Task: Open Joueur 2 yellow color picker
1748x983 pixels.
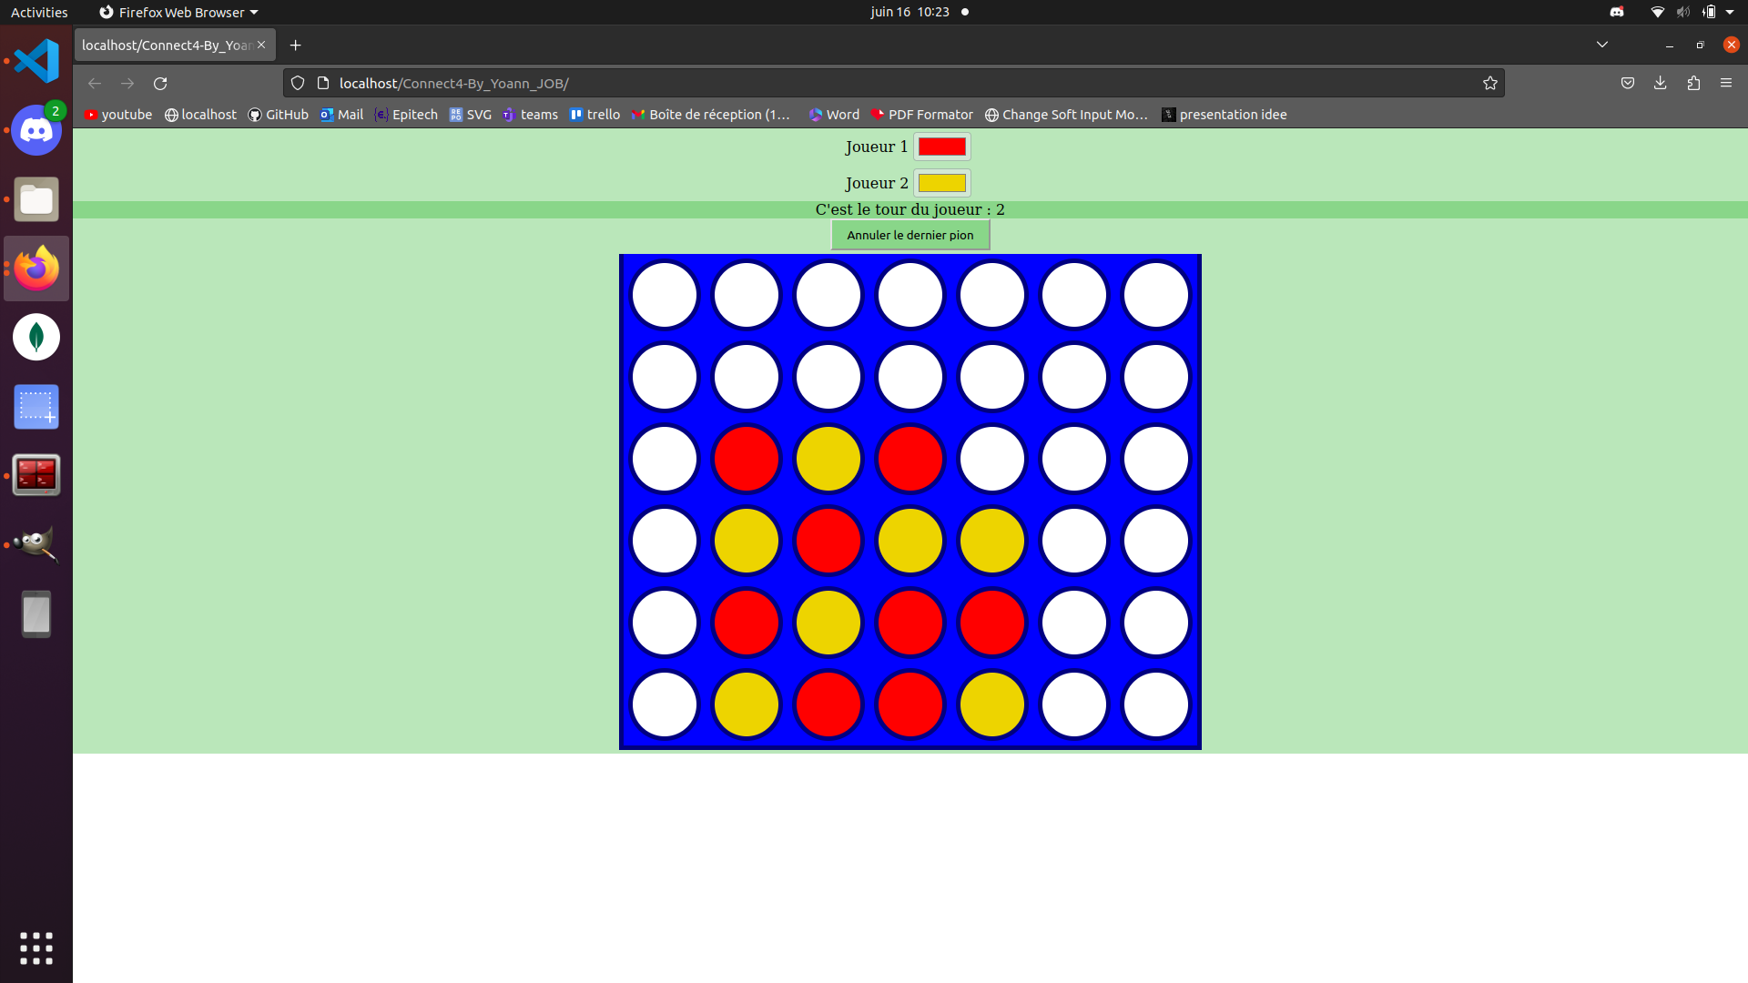Action: (x=941, y=183)
